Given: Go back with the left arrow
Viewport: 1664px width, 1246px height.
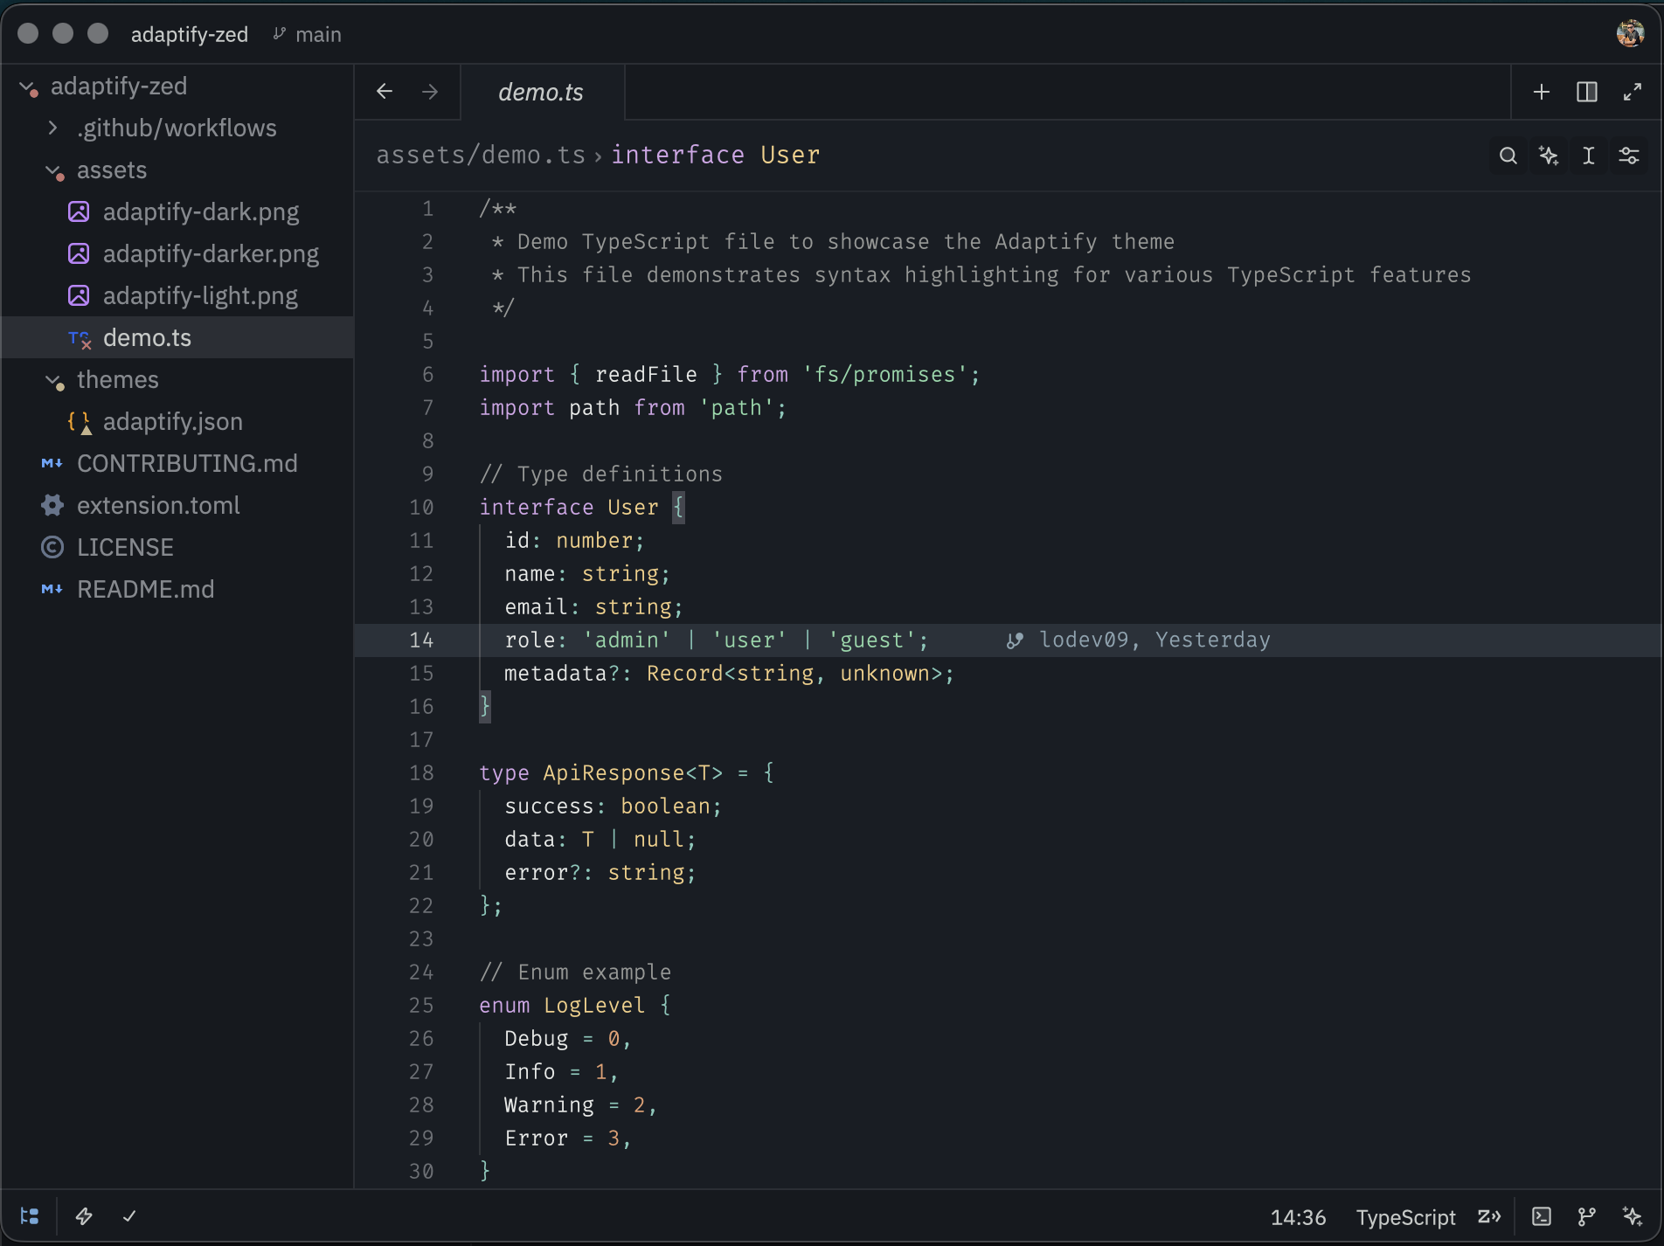Looking at the screenshot, I should [x=385, y=92].
